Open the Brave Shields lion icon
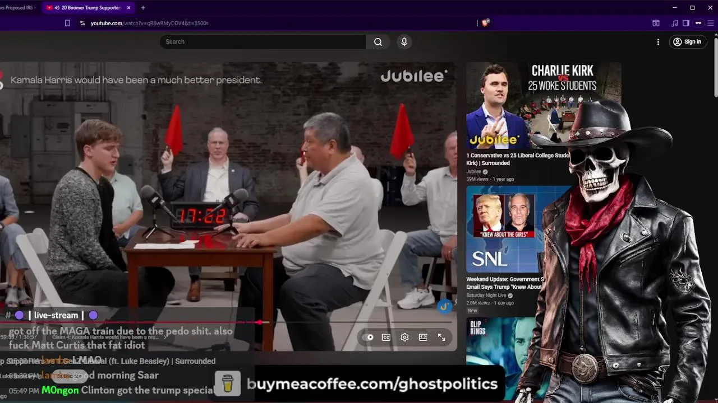The width and height of the screenshot is (718, 403). [x=486, y=23]
